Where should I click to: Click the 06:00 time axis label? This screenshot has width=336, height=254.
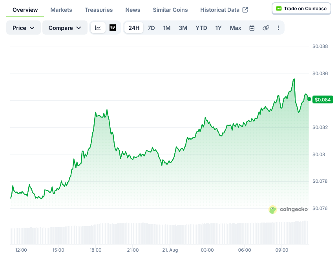click(245, 250)
